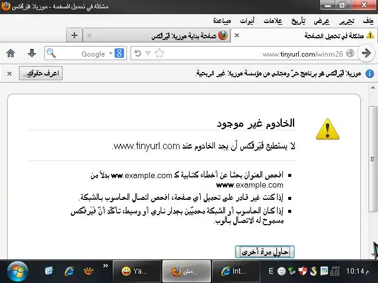Open the URL history dropdown arrow

pos(148,53)
